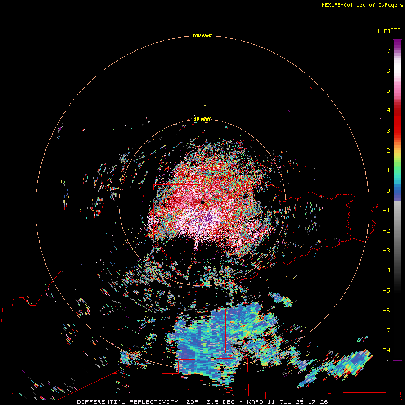This screenshot has width=405, height=405.
Task: Click the -1 value on the color scale
Action: 387,211
